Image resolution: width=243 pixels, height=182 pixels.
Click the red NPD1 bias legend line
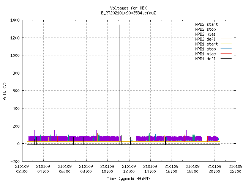226,54
